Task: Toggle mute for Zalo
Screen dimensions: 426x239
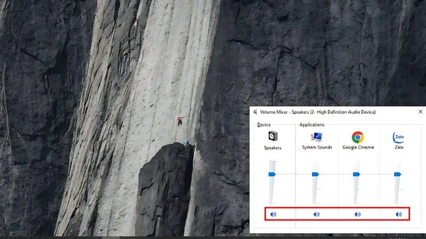Action: click(x=398, y=214)
